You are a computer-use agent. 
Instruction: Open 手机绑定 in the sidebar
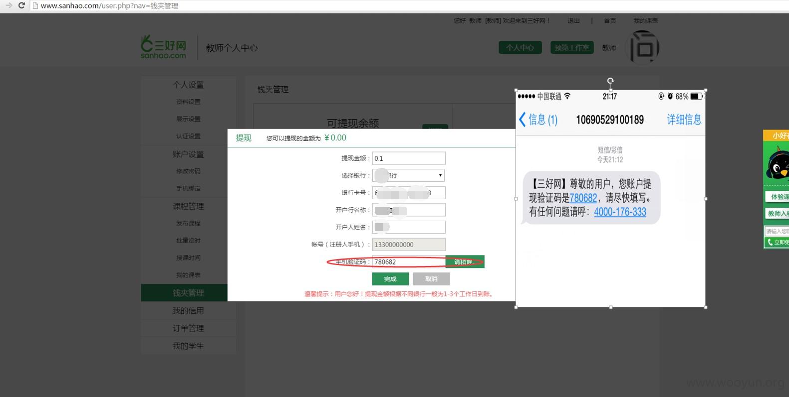(x=188, y=189)
